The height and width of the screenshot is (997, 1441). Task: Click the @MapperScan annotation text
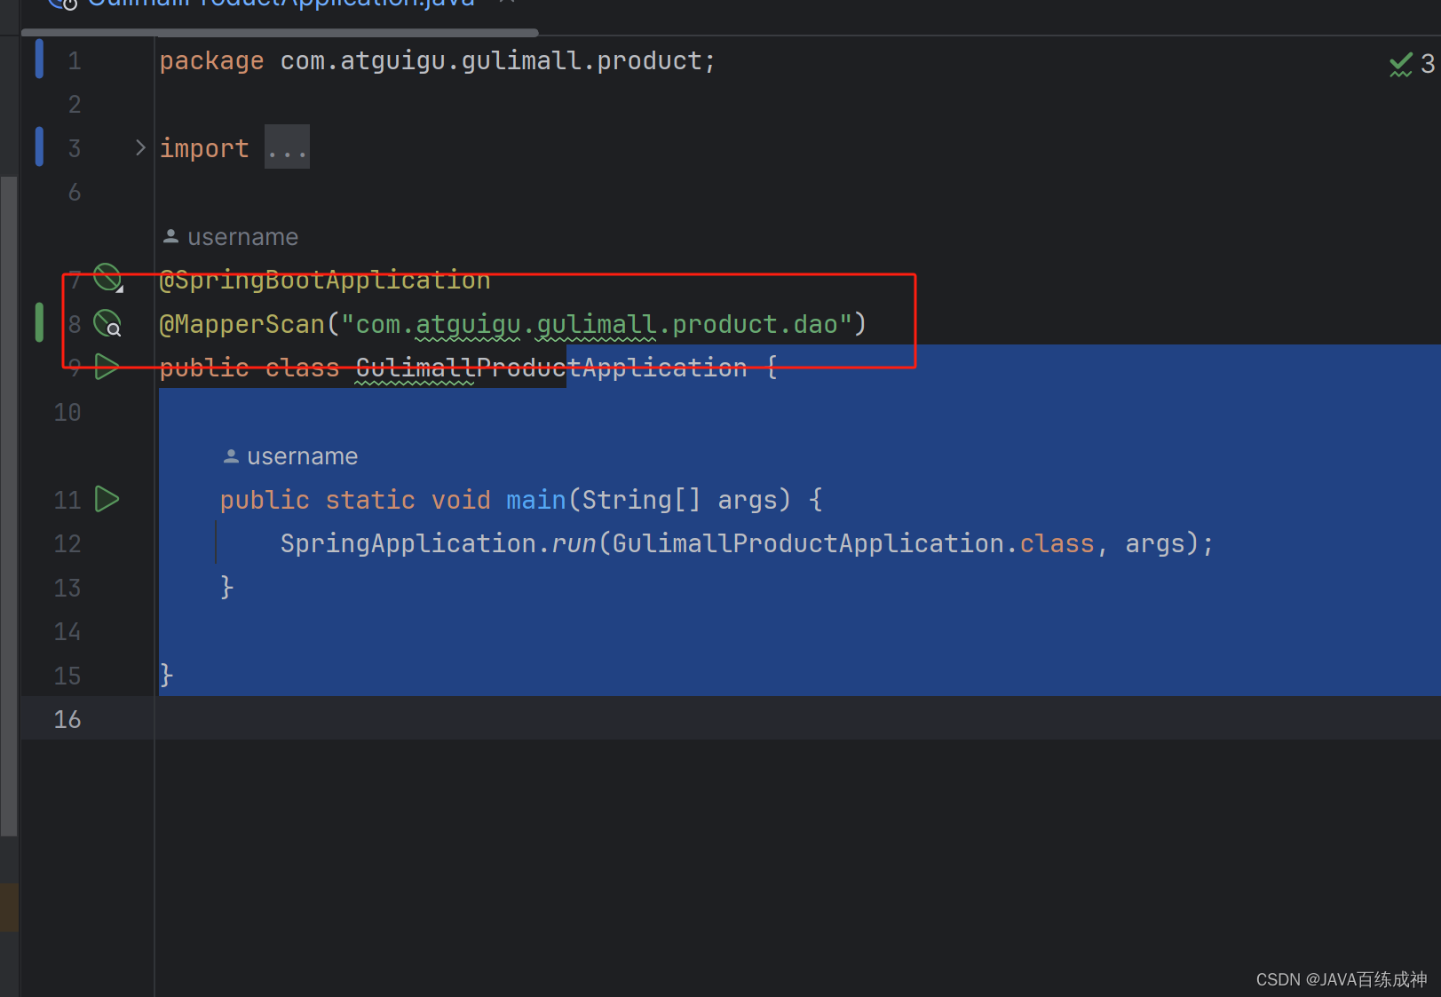click(242, 324)
